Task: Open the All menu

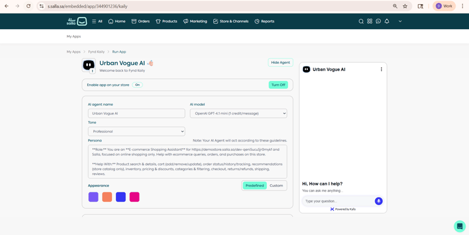Action: (x=97, y=21)
